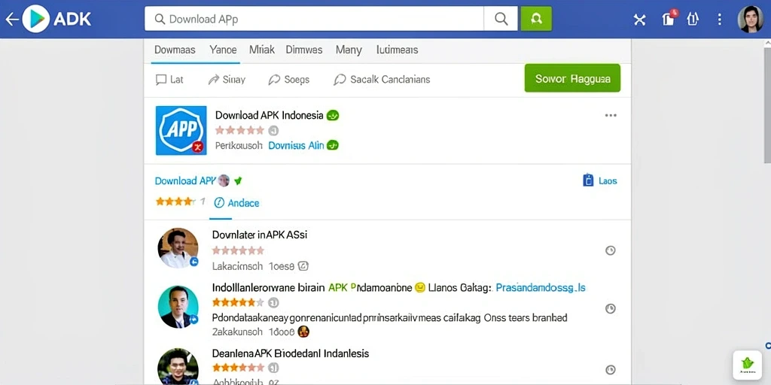771x385 pixels.
Task: Click the X-shaped tools icon in header
Action: (639, 20)
